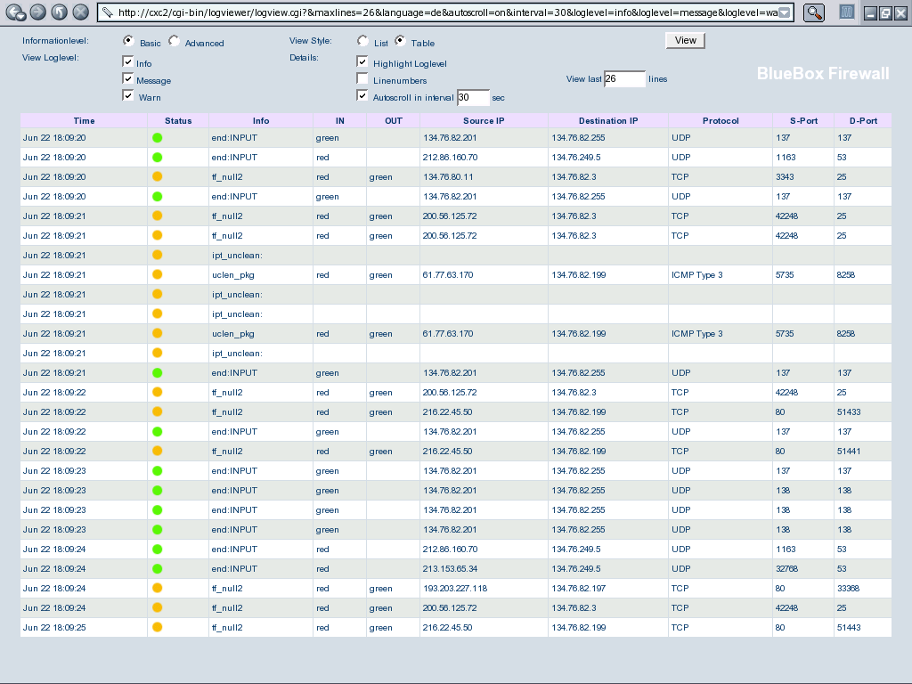912x684 pixels.
Task: Click orange status dot of the 18:09:25 row
Action: coord(158,627)
